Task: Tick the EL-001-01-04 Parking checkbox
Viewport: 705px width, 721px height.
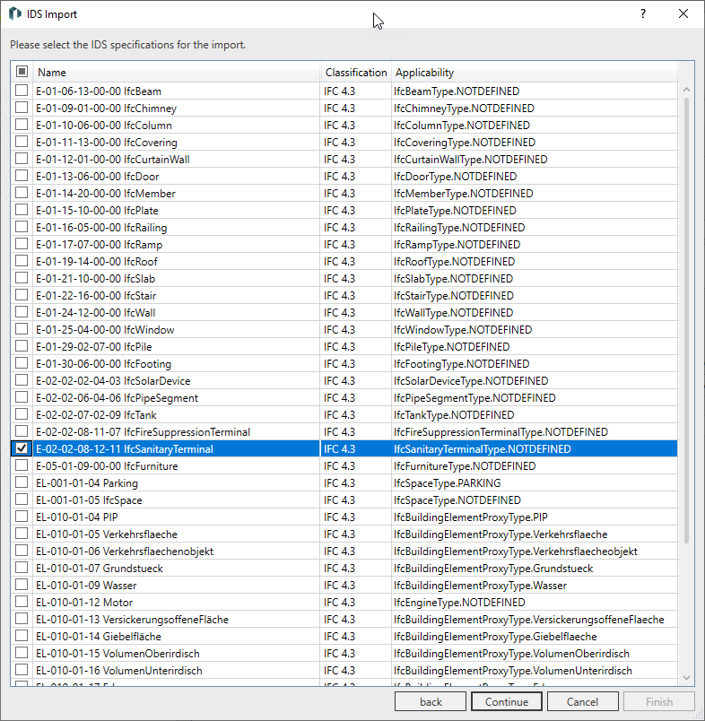Action: tap(22, 483)
